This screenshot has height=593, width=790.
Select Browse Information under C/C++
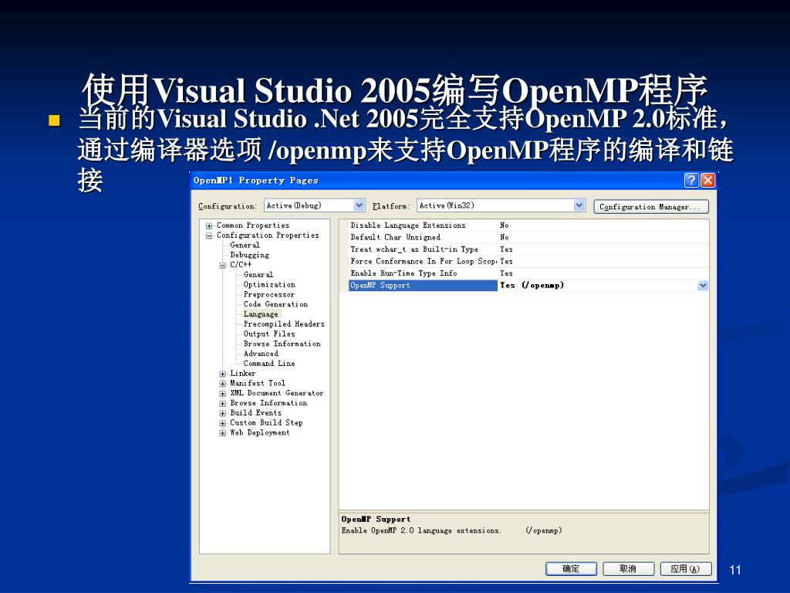pos(282,344)
